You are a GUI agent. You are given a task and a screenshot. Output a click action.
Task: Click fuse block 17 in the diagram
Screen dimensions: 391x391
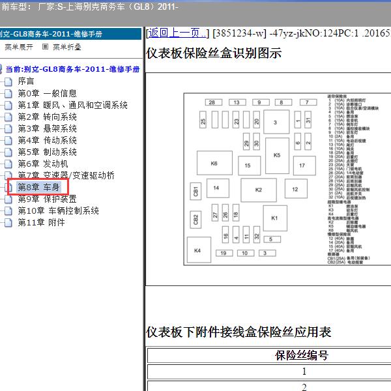click(304, 166)
